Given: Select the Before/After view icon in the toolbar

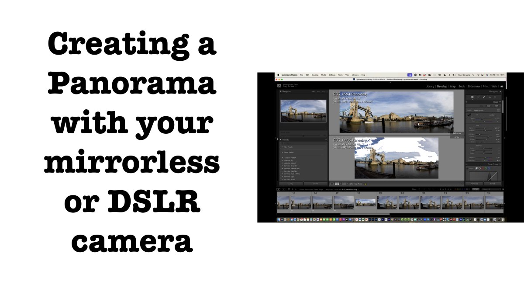Looking at the screenshot, I should pyautogui.click(x=337, y=184).
